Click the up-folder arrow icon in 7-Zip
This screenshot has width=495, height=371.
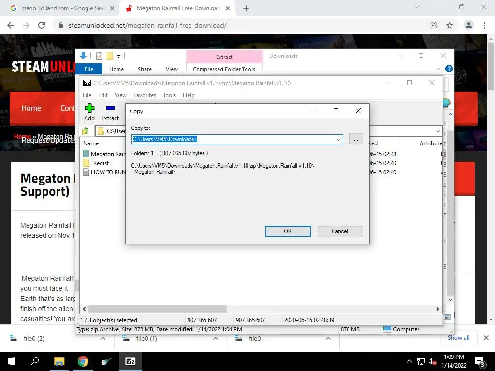86,130
